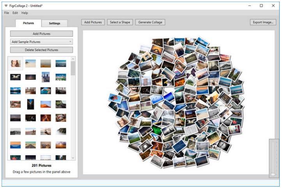The width and height of the screenshot is (282, 189).
Task: Open the Select a Shape option
Action: [x=120, y=22]
